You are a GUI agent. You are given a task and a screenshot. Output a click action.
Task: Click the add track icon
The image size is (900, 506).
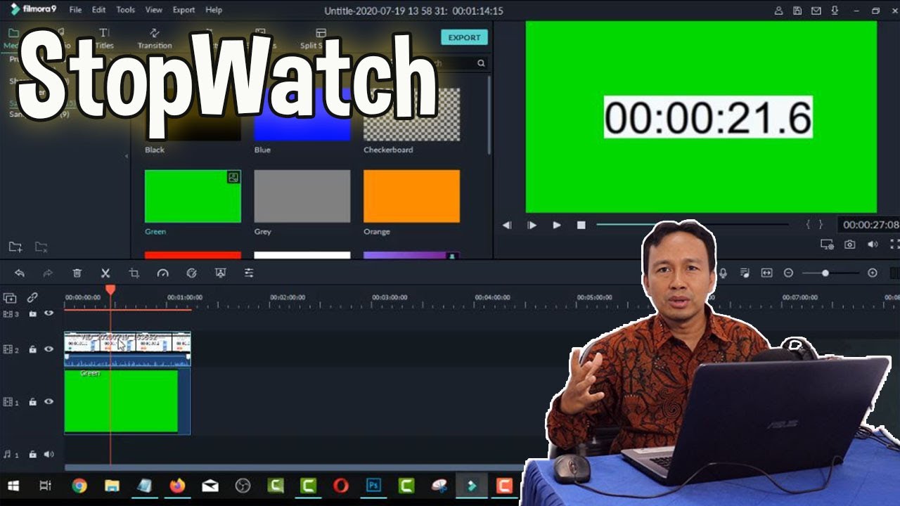10,298
